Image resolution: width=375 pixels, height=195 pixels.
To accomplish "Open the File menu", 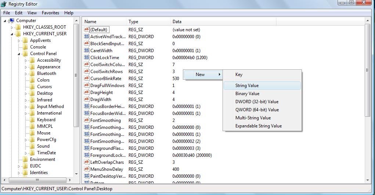I will 7,13.
